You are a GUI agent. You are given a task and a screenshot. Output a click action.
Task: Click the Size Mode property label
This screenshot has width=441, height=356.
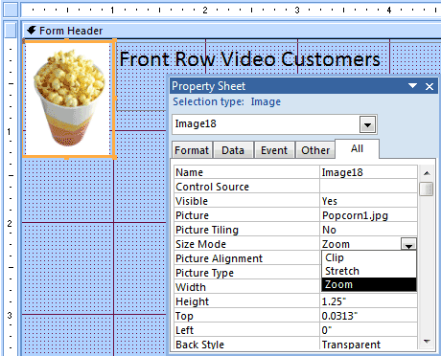[x=200, y=244]
